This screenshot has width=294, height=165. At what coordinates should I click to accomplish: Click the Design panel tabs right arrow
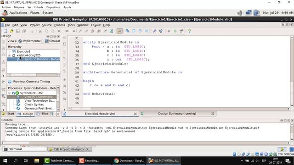click(58, 114)
